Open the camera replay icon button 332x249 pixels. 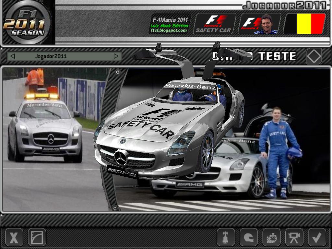(294, 237)
